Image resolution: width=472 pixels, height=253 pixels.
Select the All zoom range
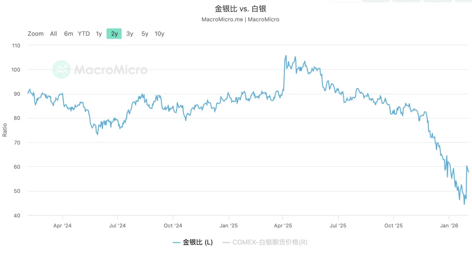point(53,34)
